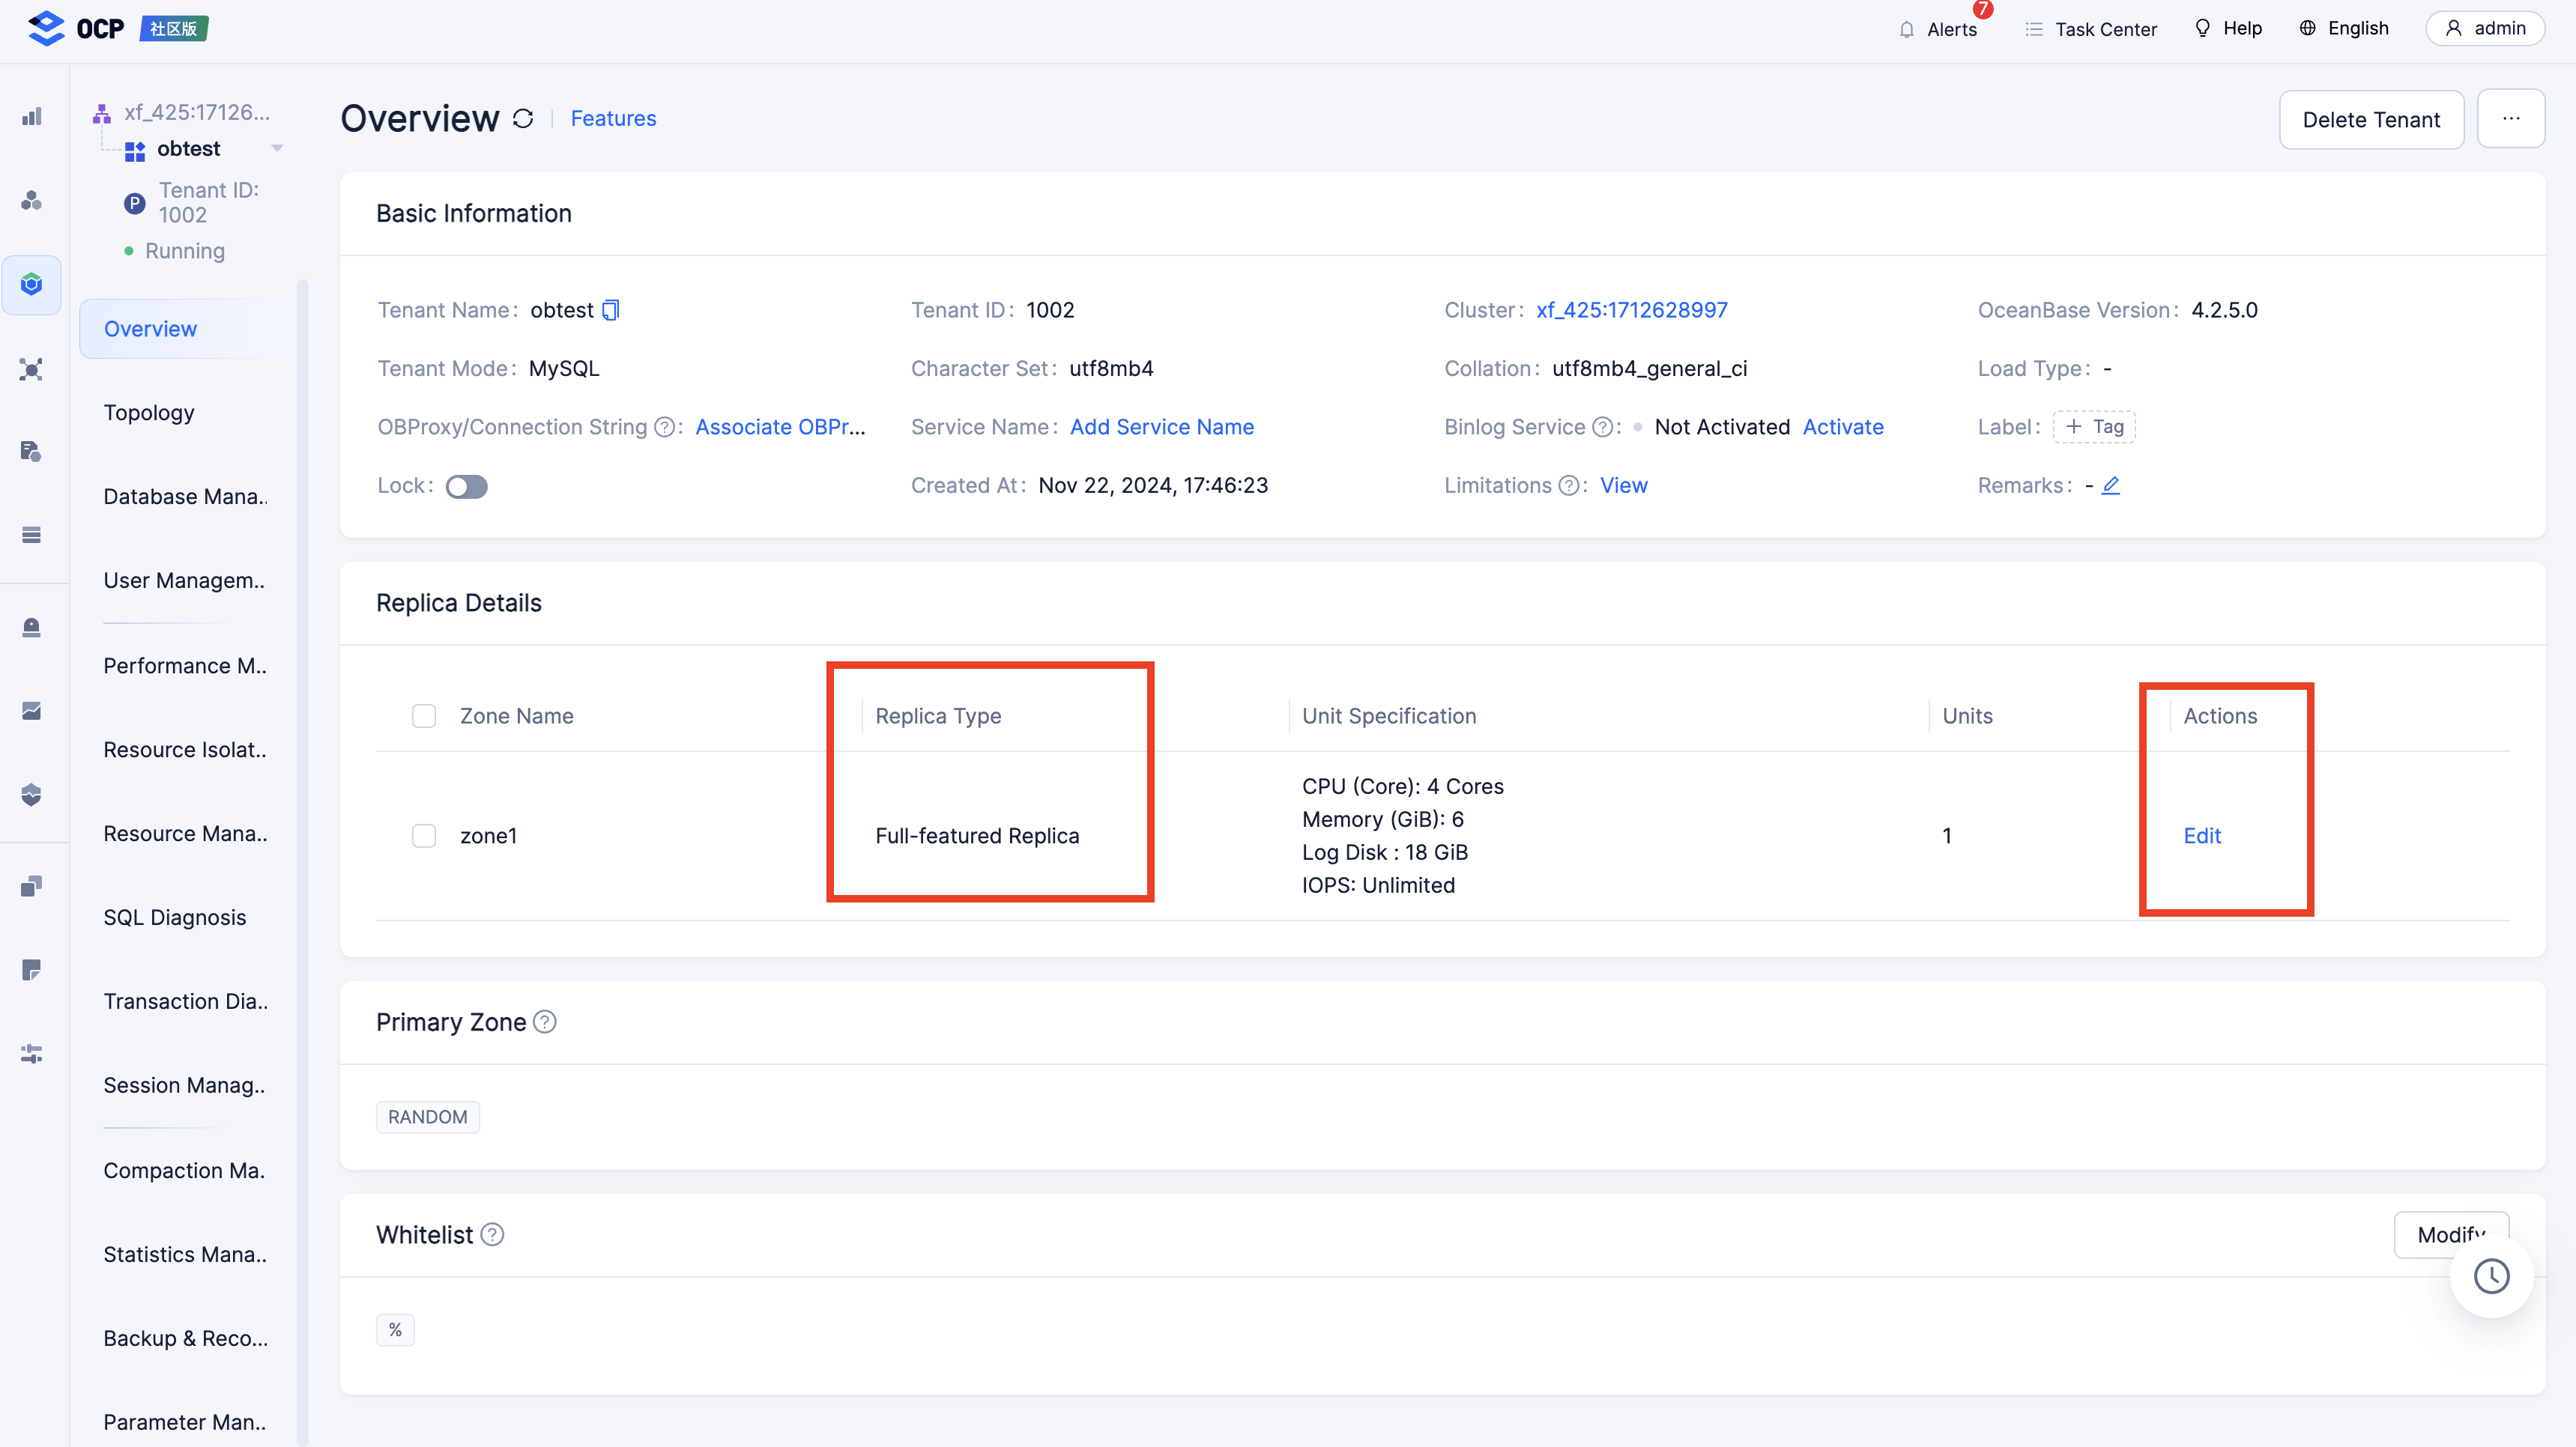Click the floating clock history icon
This screenshot has height=1447, width=2576.
tap(2491, 1276)
